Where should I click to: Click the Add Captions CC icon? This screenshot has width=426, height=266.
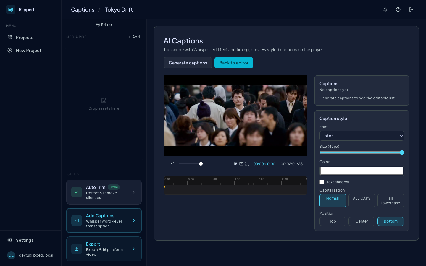click(x=77, y=220)
